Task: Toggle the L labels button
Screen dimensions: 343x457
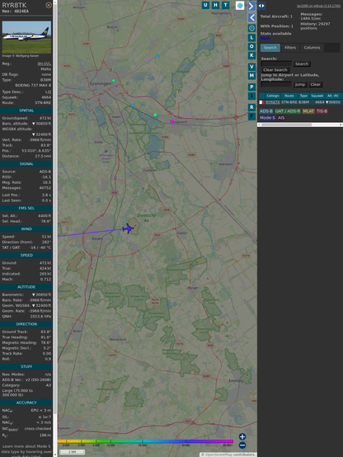Action: [251, 38]
